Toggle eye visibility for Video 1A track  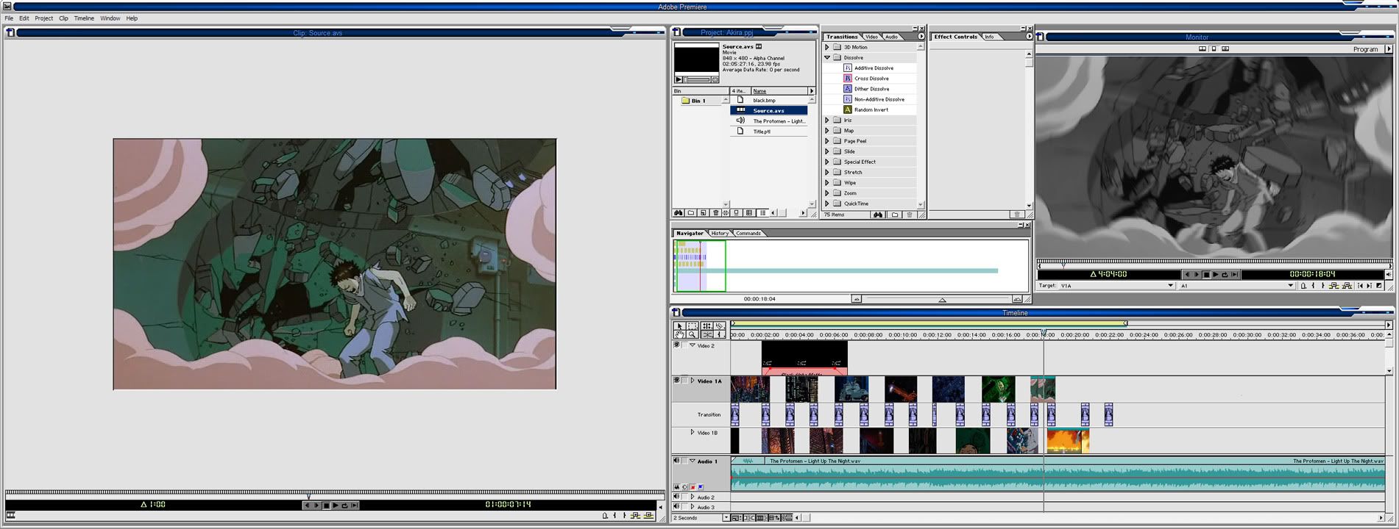pyautogui.click(x=676, y=381)
